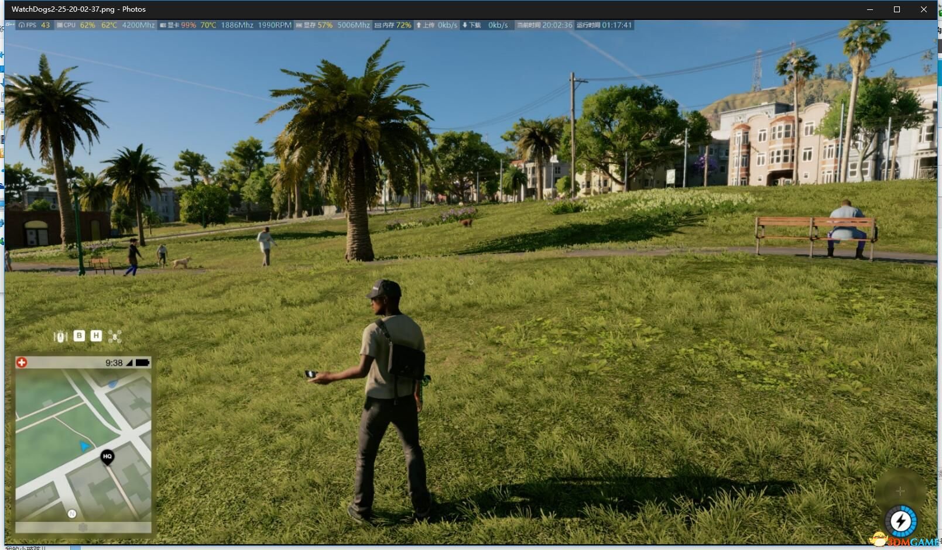
Task: Click the black HQ map marker
Action: click(107, 457)
